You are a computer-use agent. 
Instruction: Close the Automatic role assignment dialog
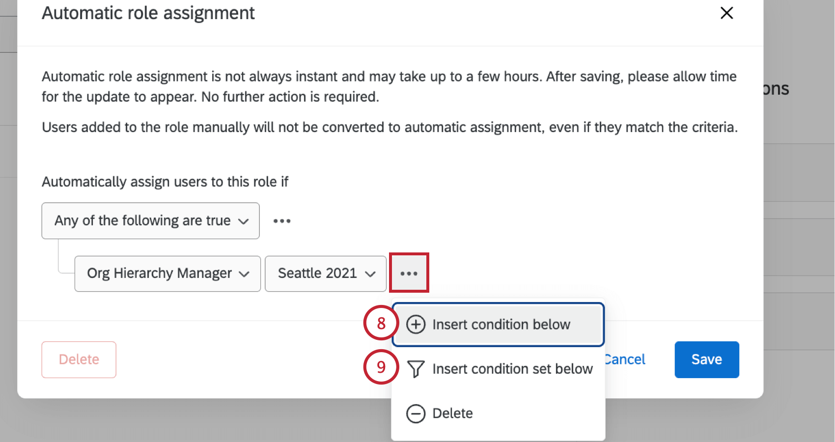[726, 13]
